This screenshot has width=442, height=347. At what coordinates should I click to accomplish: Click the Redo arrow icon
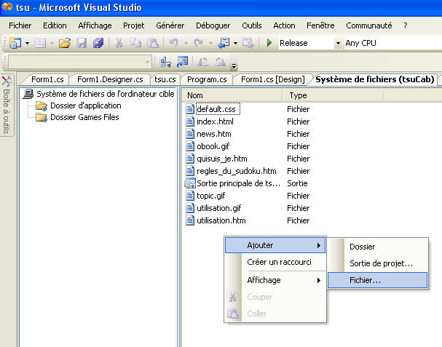point(199,43)
